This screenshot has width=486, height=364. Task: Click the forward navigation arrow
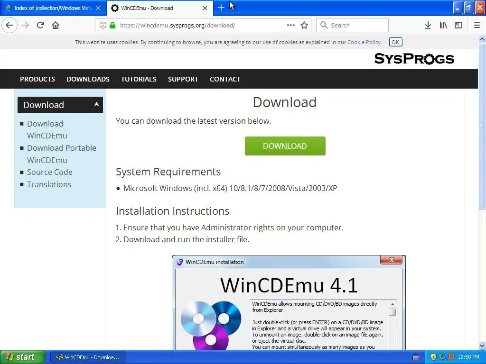click(x=25, y=25)
